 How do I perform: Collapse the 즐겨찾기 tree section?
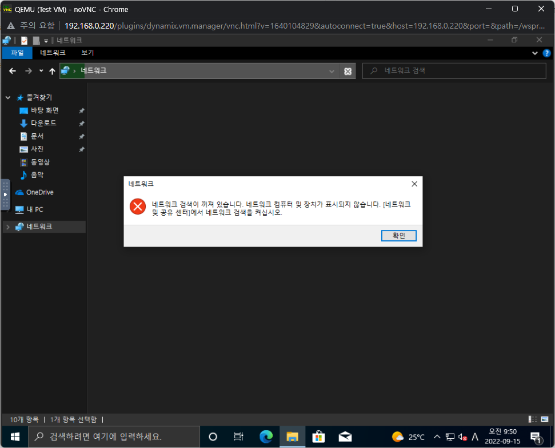point(8,97)
